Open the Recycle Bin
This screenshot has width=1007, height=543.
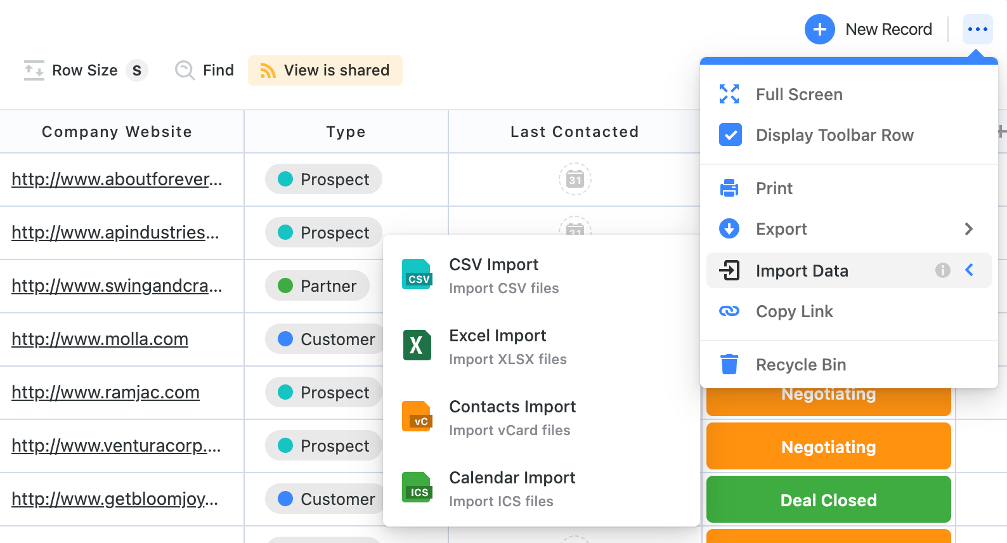point(800,365)
